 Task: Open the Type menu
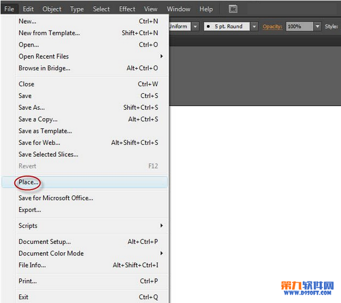[x=77, y=9]
